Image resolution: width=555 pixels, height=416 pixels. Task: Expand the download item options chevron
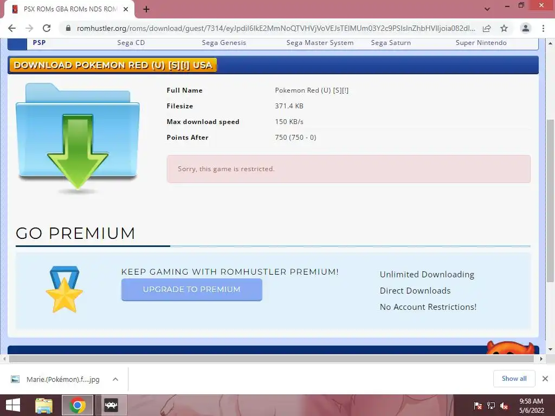[x=115, y=379]
